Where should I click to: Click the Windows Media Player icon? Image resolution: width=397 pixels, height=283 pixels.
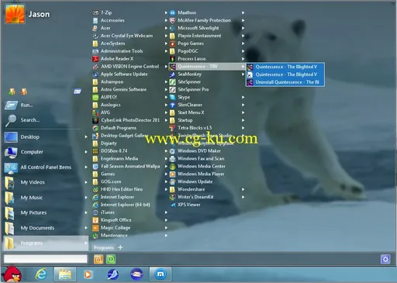[172, 174]
